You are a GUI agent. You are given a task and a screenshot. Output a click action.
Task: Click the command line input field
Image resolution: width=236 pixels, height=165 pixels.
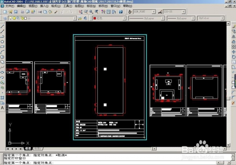point(110,163)
